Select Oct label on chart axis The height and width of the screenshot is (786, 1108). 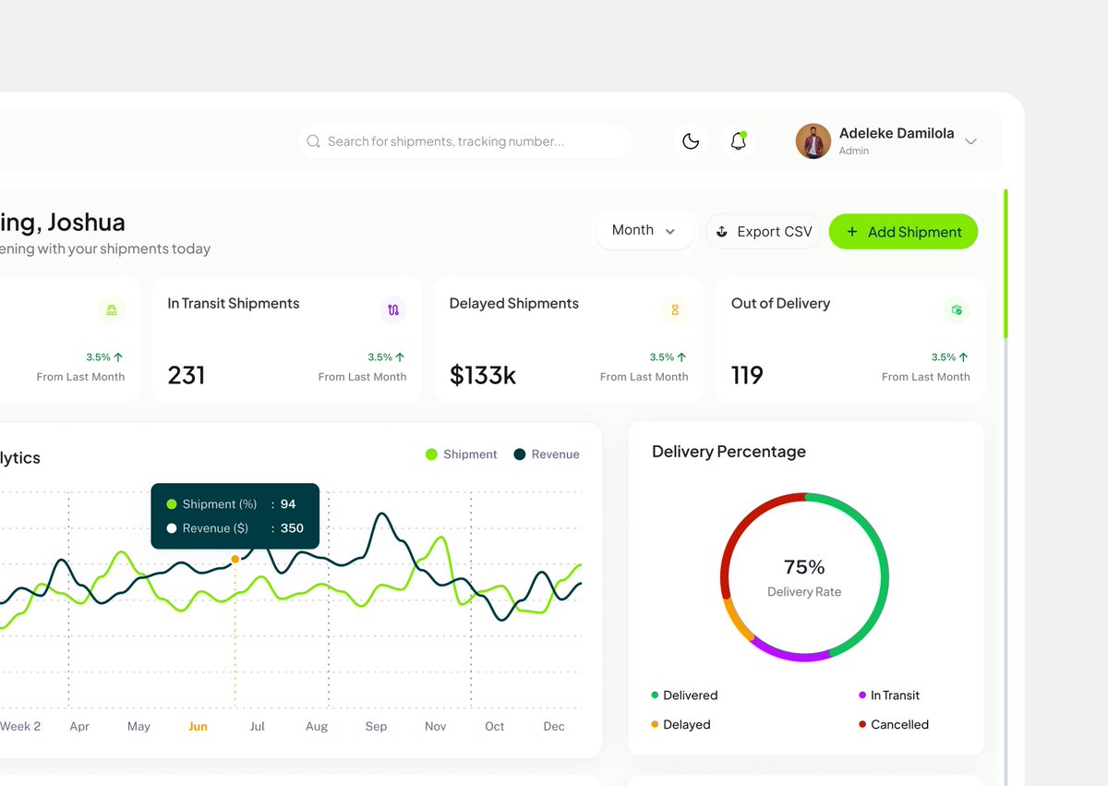click(x=495, y=727)
